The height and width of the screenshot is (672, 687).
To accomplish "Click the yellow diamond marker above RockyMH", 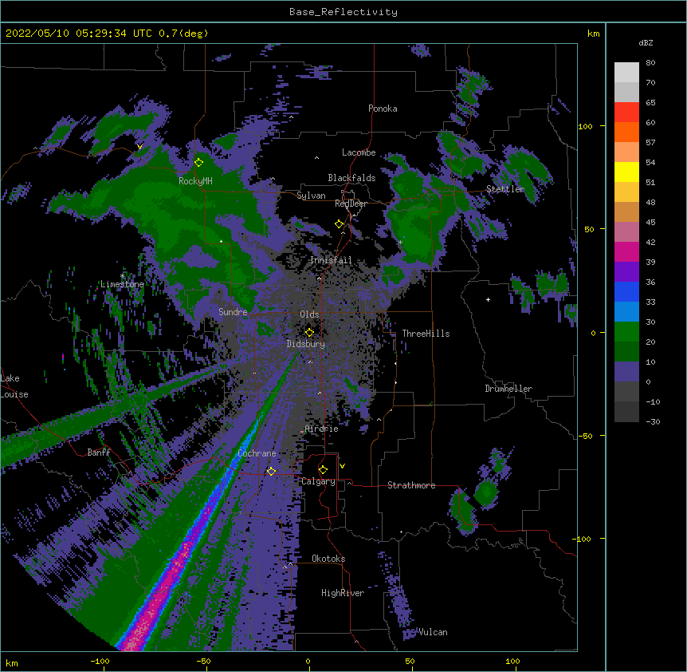I will coord(199,162).
